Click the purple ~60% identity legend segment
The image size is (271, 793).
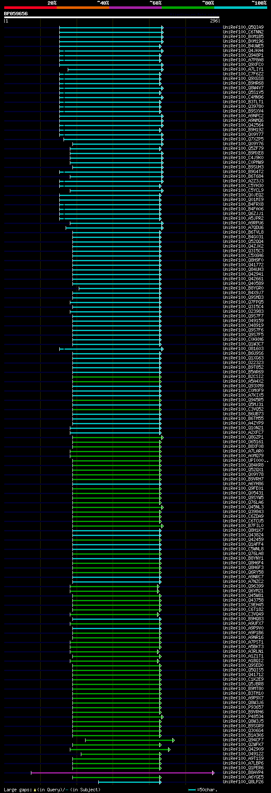[135, 8]
